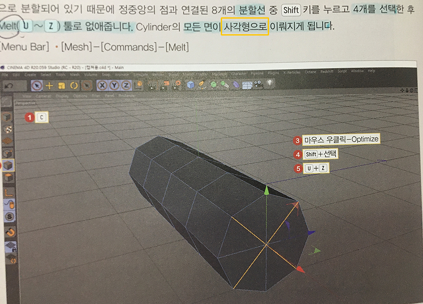This screenshot has width=423, height=304.
Task: Open the viewport Cameras menu
Action: point(43,96)
